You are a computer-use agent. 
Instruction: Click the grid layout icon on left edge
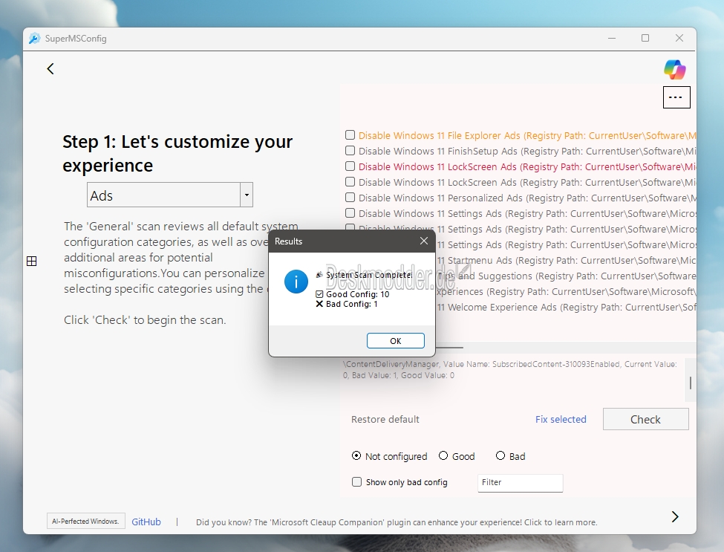(32, 262)
